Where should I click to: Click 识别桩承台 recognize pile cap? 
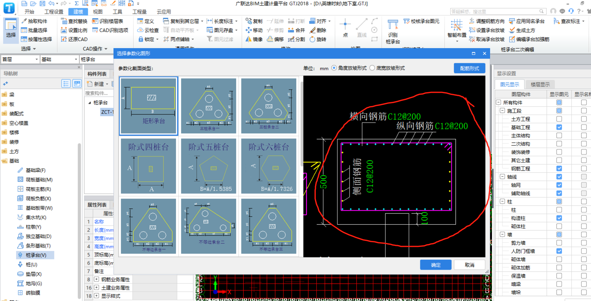[393, 31]
